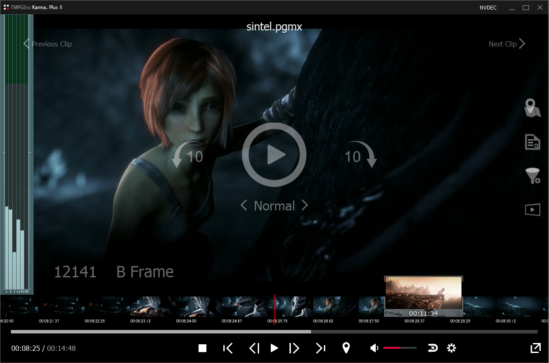Click the sintel.pgmx title

274,27
